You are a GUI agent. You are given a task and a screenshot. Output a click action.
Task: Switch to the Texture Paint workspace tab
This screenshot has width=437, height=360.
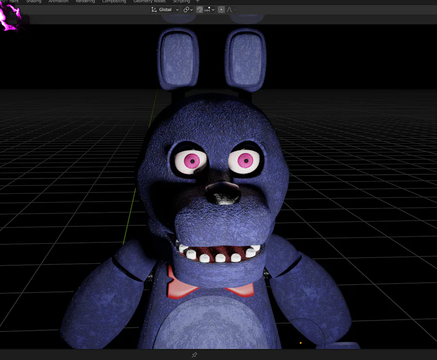tap(10, 1)
